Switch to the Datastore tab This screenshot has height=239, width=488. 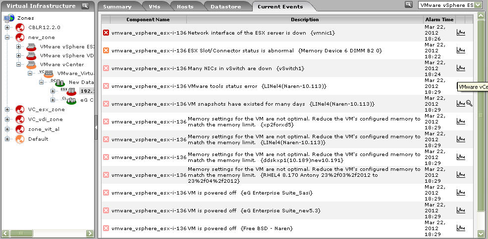point(225,6)
